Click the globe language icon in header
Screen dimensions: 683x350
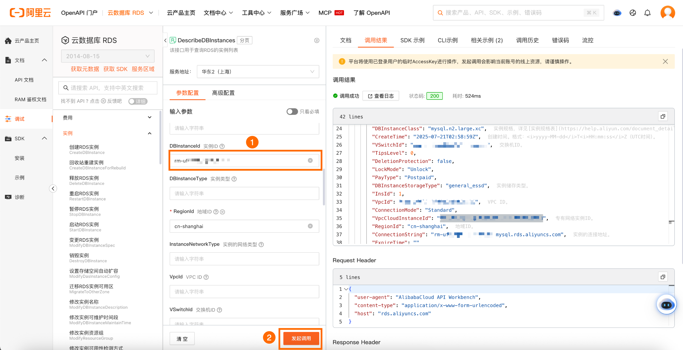[x=633, y=13]
